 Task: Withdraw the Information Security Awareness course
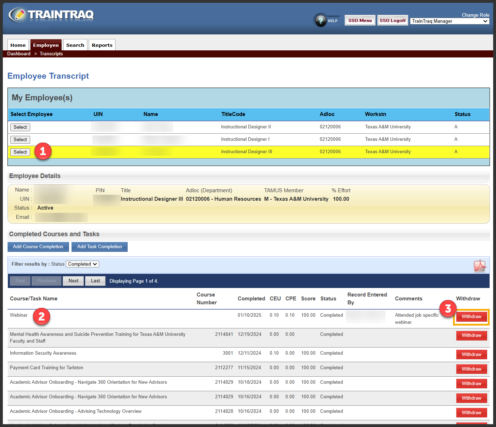tap(471, 354)
